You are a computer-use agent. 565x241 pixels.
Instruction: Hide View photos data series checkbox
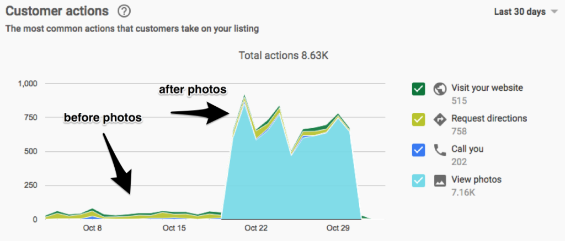(x=418, y=180)
